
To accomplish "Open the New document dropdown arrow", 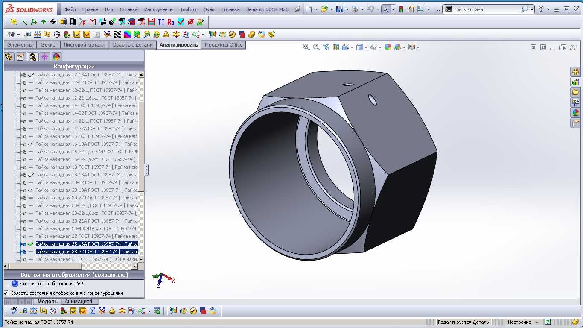I will point(316,9).
